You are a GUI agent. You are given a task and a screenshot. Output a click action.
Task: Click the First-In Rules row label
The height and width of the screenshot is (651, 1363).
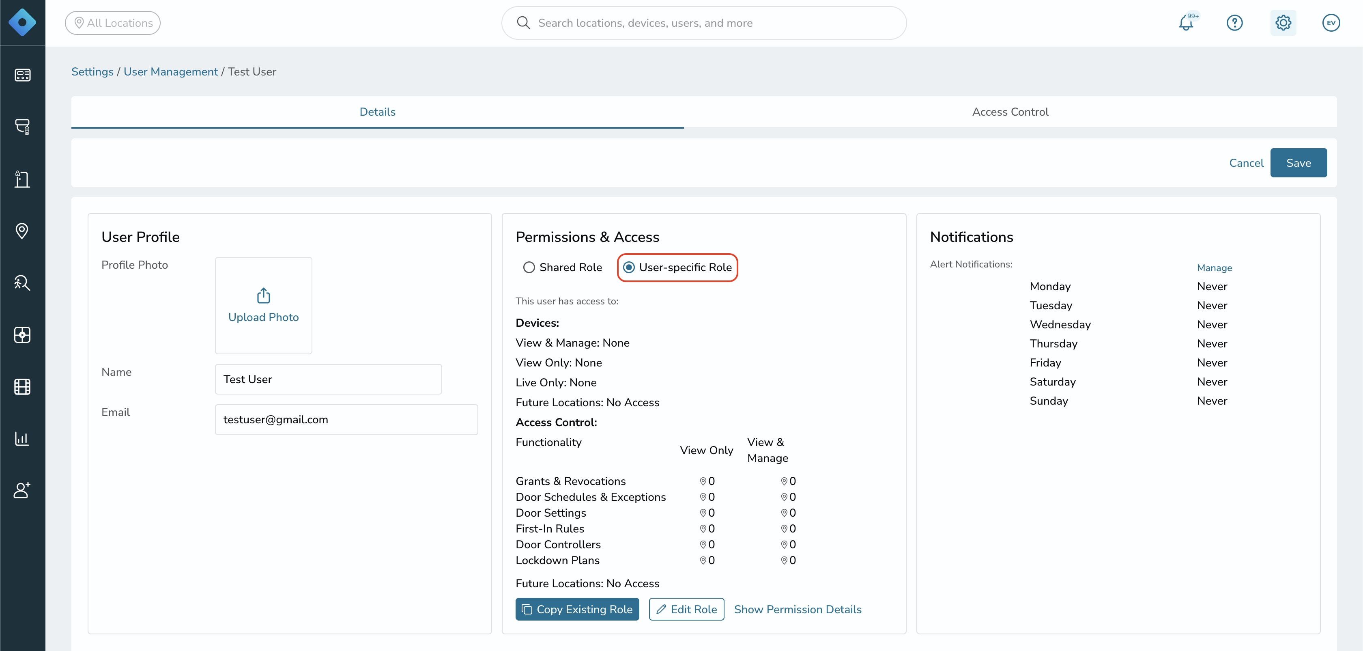[550, 528]
